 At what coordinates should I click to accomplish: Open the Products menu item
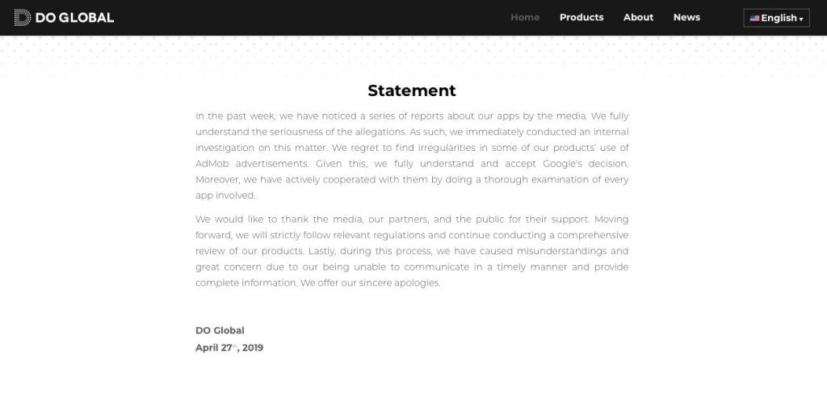(581, 17)
